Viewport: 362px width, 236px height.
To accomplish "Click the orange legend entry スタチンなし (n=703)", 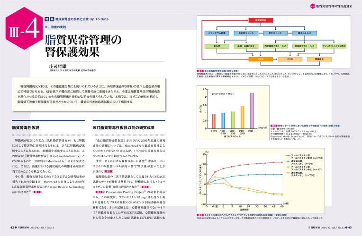I will click(300, 174).
